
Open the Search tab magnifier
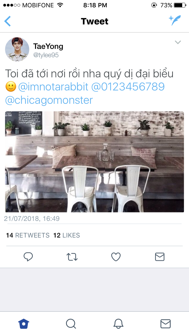(x=71, y=324)
